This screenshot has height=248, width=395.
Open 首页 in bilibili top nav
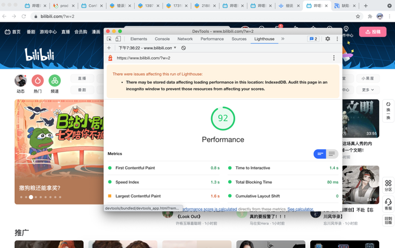[x=13, y=32]
